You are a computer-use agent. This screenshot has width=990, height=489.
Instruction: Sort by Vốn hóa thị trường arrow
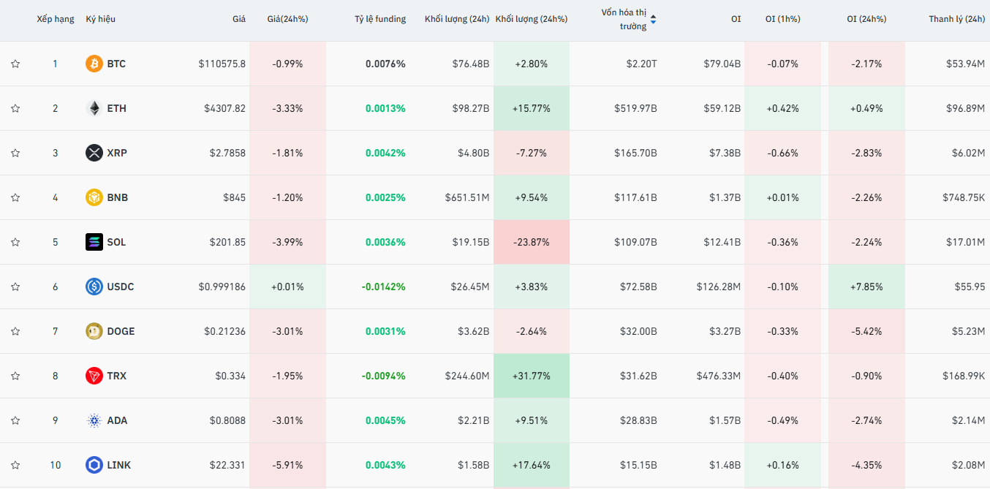(x=653, y=20)
